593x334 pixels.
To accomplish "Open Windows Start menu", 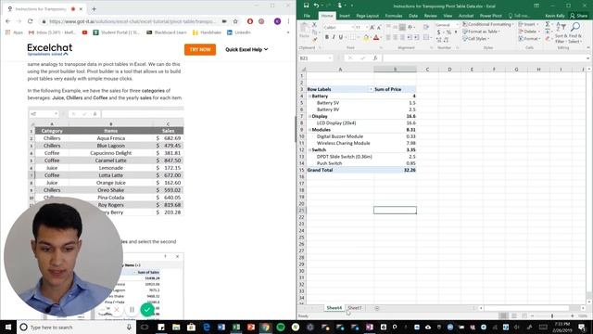I will click(8, 327).
